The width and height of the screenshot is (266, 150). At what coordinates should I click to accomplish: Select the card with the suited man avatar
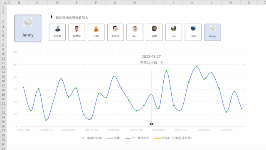point(57,32)
